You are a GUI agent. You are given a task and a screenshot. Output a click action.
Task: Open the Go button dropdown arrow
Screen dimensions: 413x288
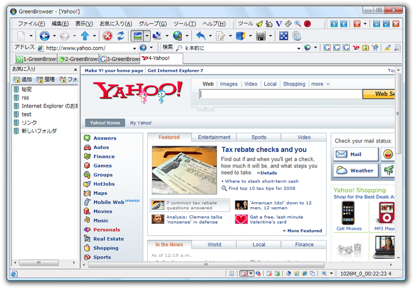click(x=151, y=48)
